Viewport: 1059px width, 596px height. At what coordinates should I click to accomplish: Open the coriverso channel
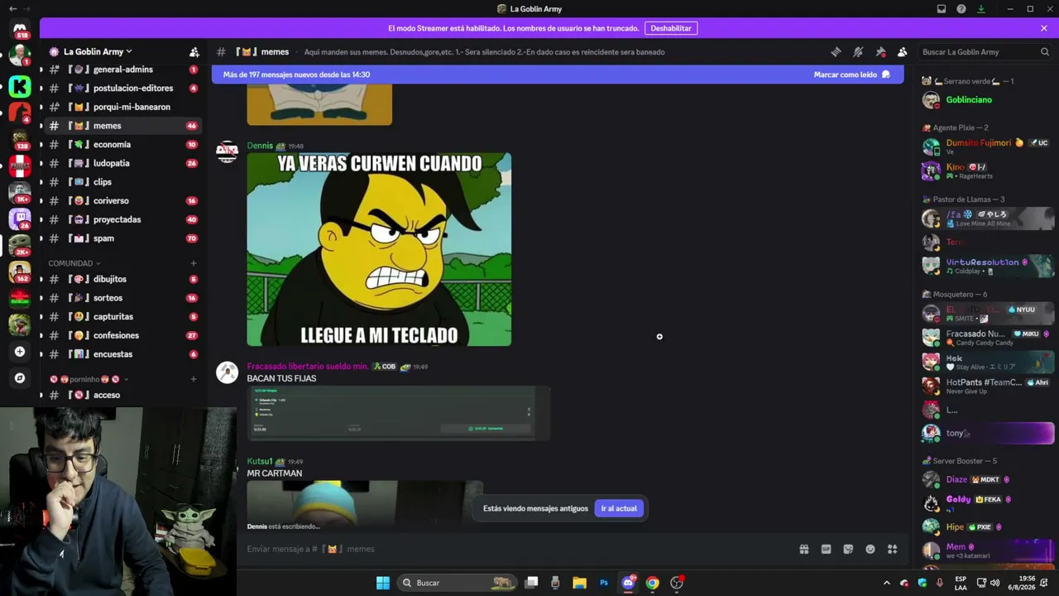point(122,200)
